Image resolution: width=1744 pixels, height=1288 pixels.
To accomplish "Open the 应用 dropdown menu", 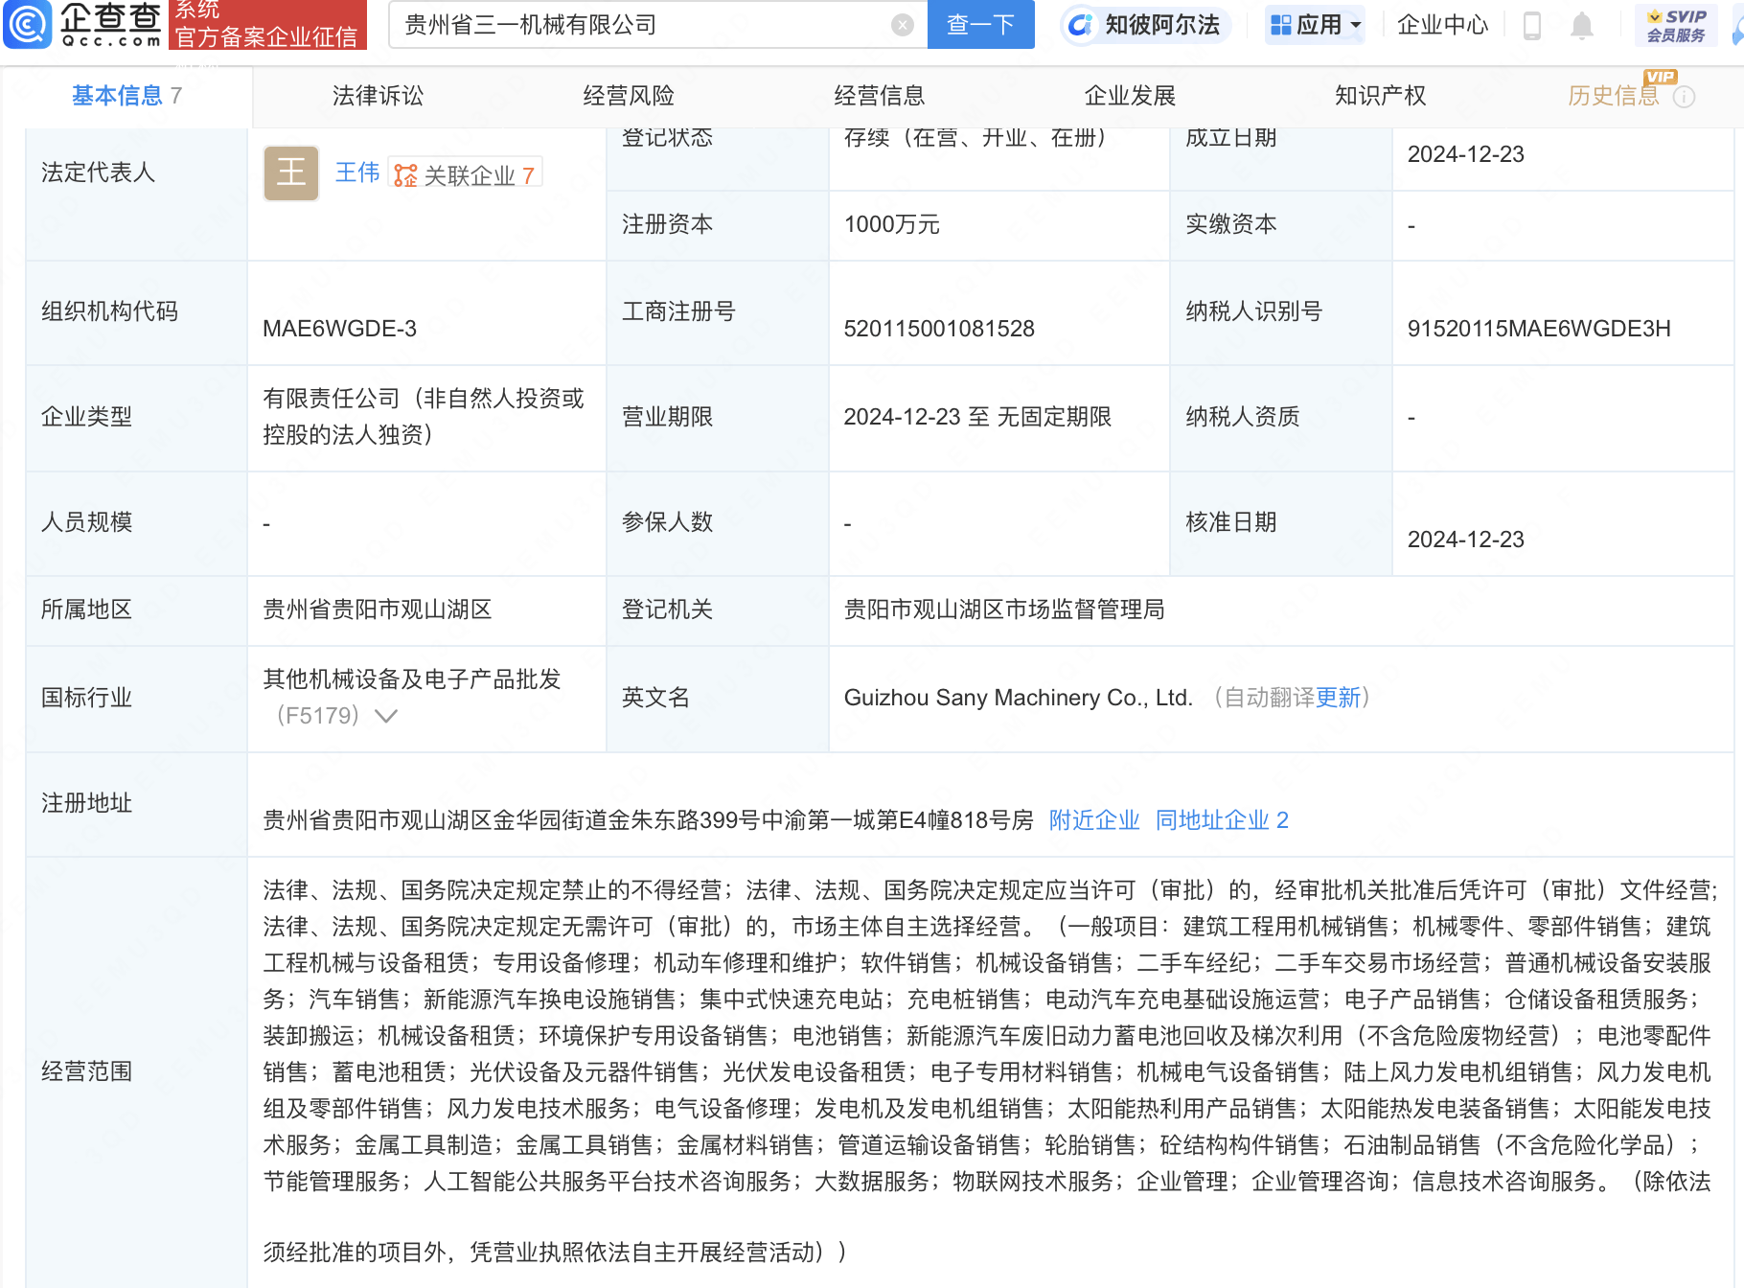I will (x=1315, y=25).
